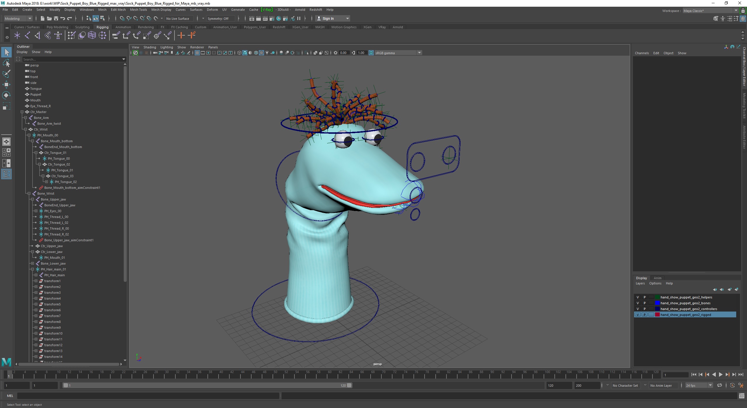The width and height of the screenshot is (747, 408).
Task: Click the Symmetry: Off button
Action: coord(220,18)
